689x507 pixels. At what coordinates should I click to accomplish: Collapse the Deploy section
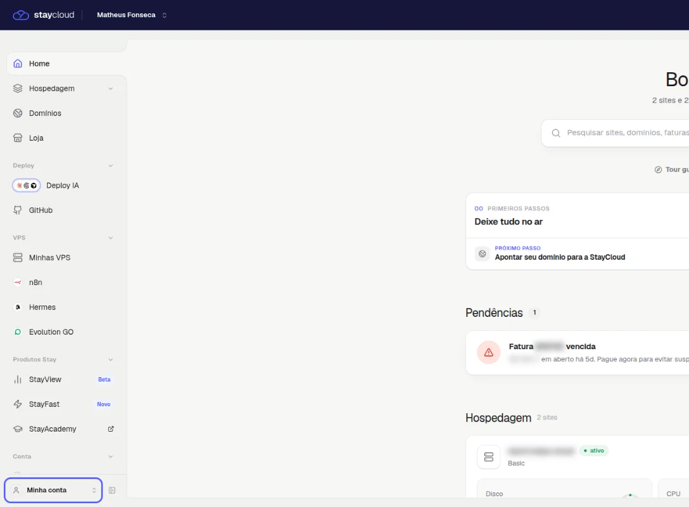pos(111,166)
